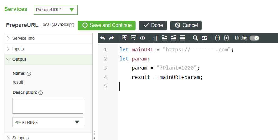The image size is (278, 140).
Task: Click the remove comment icon
Action: coord(134,38)
